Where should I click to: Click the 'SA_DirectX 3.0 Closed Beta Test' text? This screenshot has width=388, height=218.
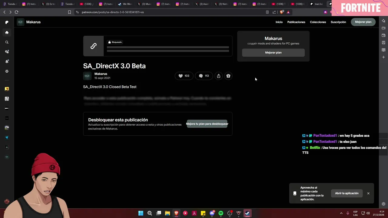[110, 87]
